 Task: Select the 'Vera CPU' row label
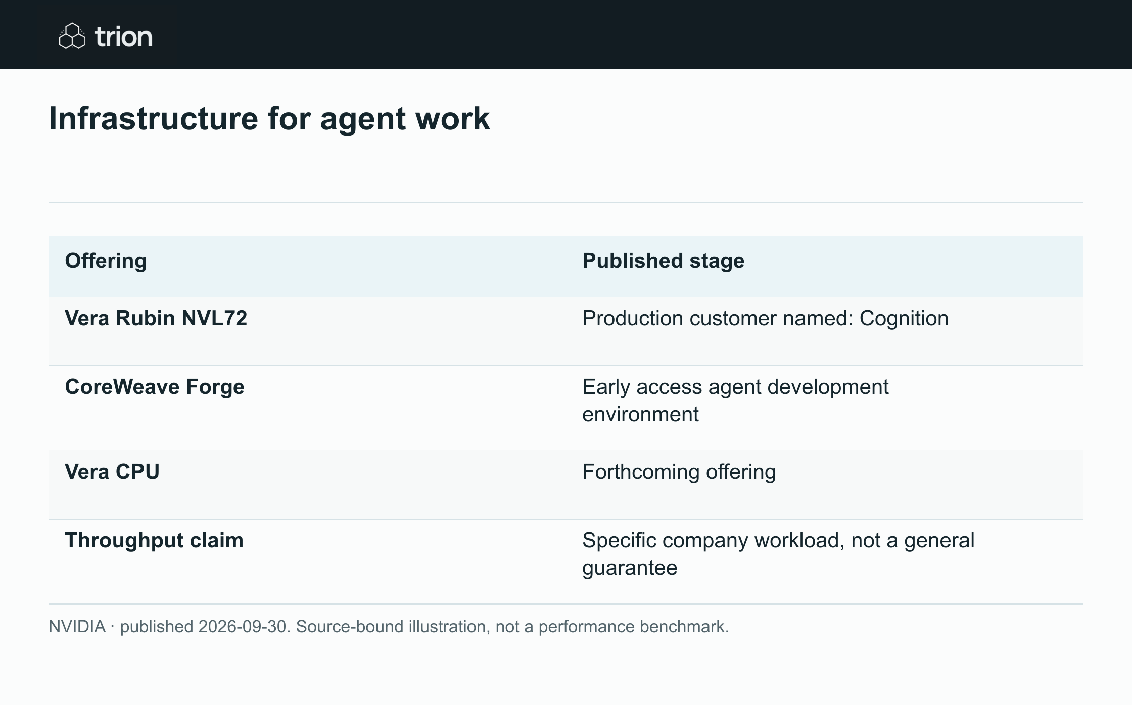(x=112, y=472)
